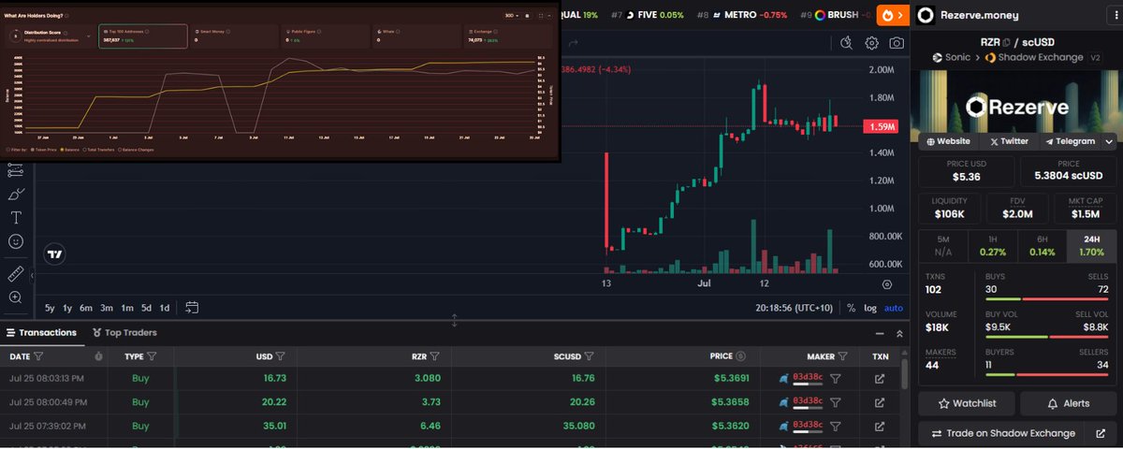
Task: Open chart settings gear icon
Action: pyautogui.click(x=872, y=43)
